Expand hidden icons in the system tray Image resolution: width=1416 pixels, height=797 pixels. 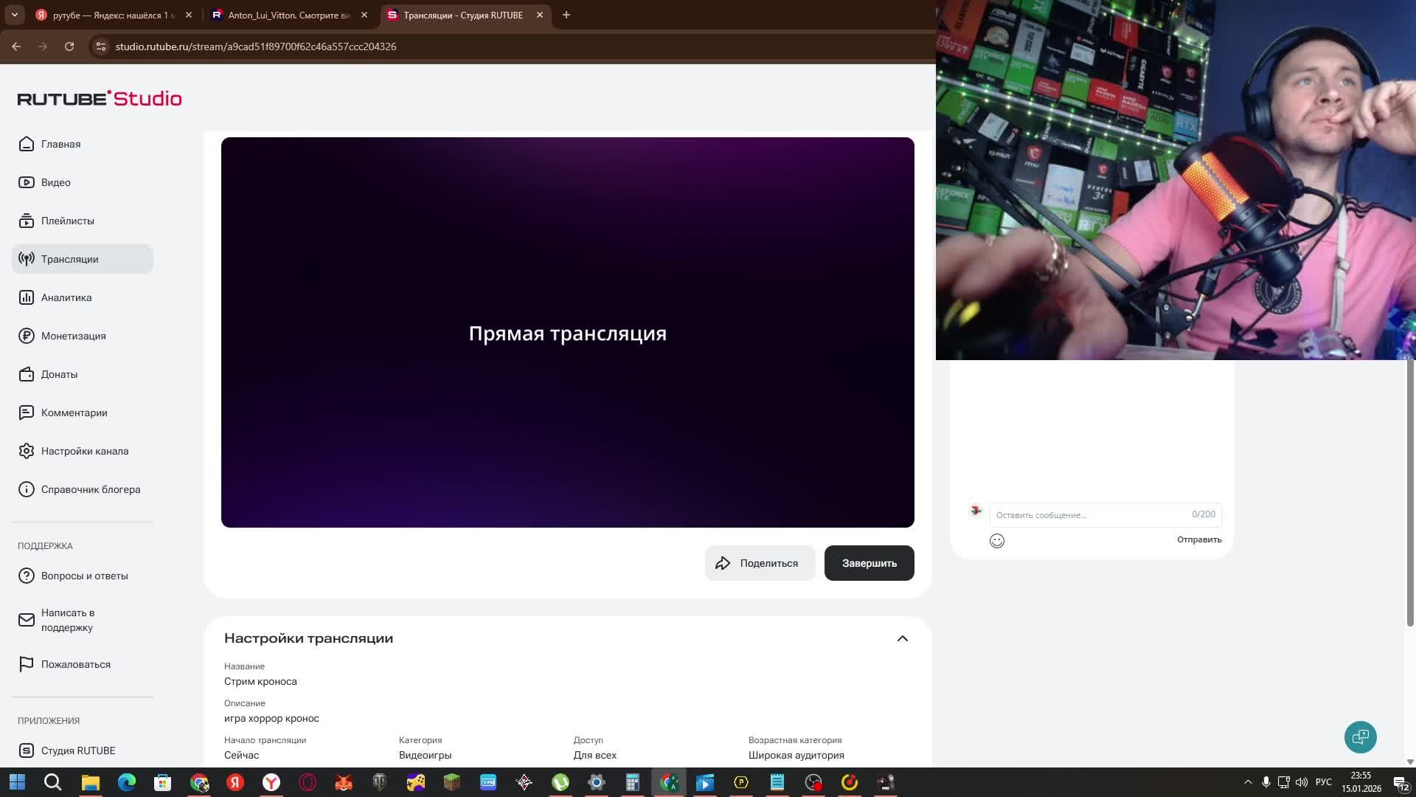tap(1247, 782)
